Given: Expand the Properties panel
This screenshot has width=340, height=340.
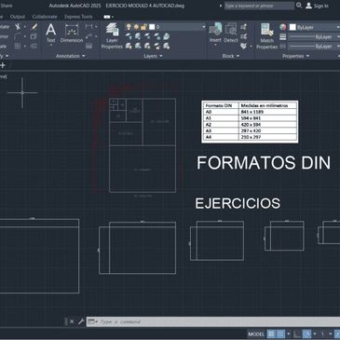Looking at the screenshot, I should (x=295, y=56).
